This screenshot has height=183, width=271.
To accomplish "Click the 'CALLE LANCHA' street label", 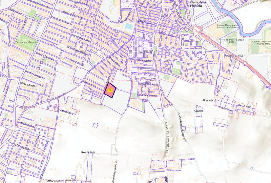I will pyautogui.click(x=37, y=140).
